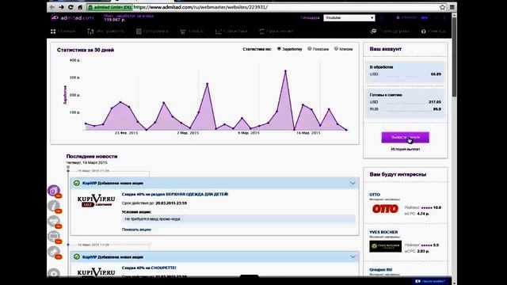Screen dimensions: 507x285
Task: Click the chart peak point near 2 March
Action: click(x=207, y=84)
